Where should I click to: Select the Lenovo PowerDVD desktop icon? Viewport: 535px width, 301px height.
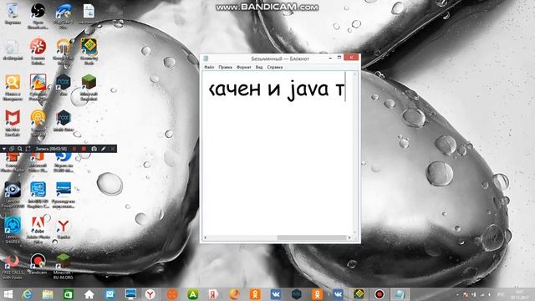click(x=13, y=195)
